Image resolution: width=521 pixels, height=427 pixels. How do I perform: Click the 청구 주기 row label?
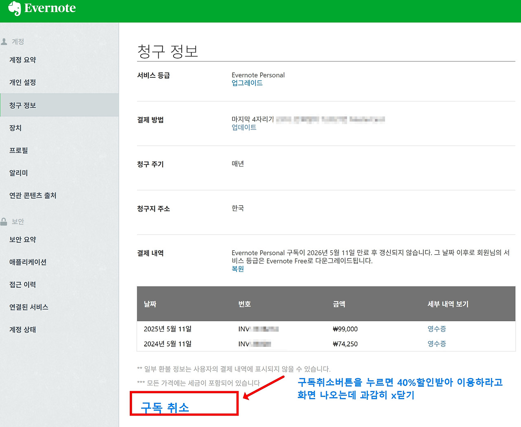(151, 164)
